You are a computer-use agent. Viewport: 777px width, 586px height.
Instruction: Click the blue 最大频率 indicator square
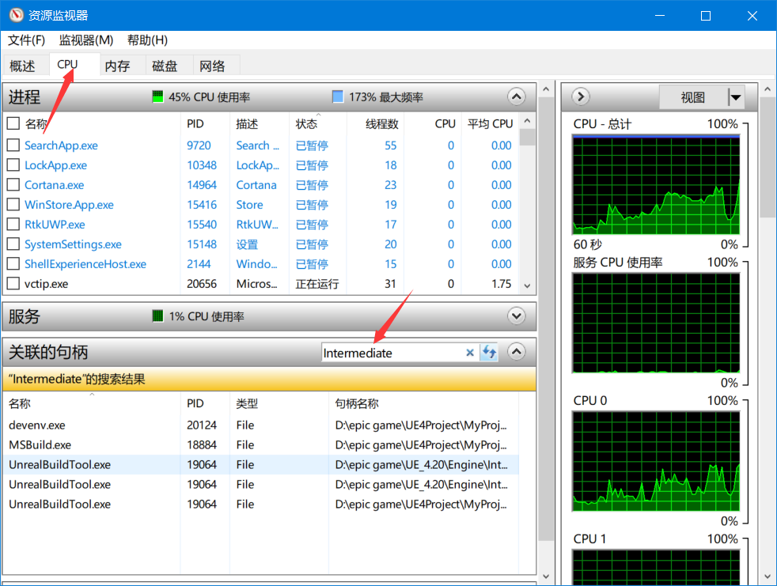337,96
